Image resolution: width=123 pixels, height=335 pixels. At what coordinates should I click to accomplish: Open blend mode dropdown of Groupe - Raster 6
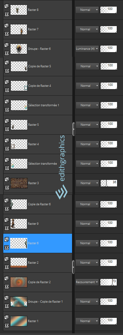[87, 49]
